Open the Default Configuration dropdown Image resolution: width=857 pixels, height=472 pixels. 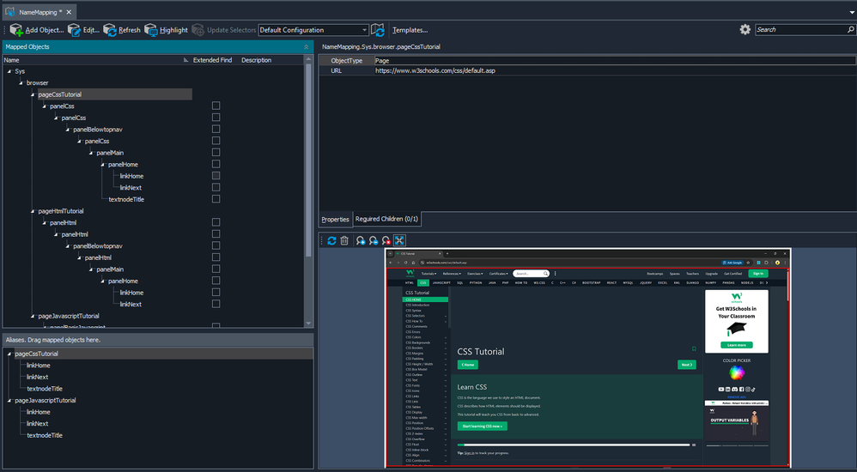click(364, 30)
